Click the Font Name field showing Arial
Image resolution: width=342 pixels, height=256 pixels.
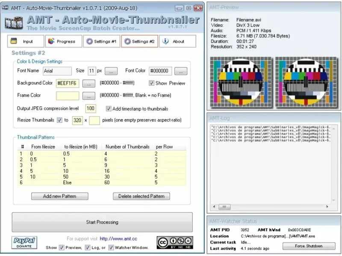click(57, 71)
